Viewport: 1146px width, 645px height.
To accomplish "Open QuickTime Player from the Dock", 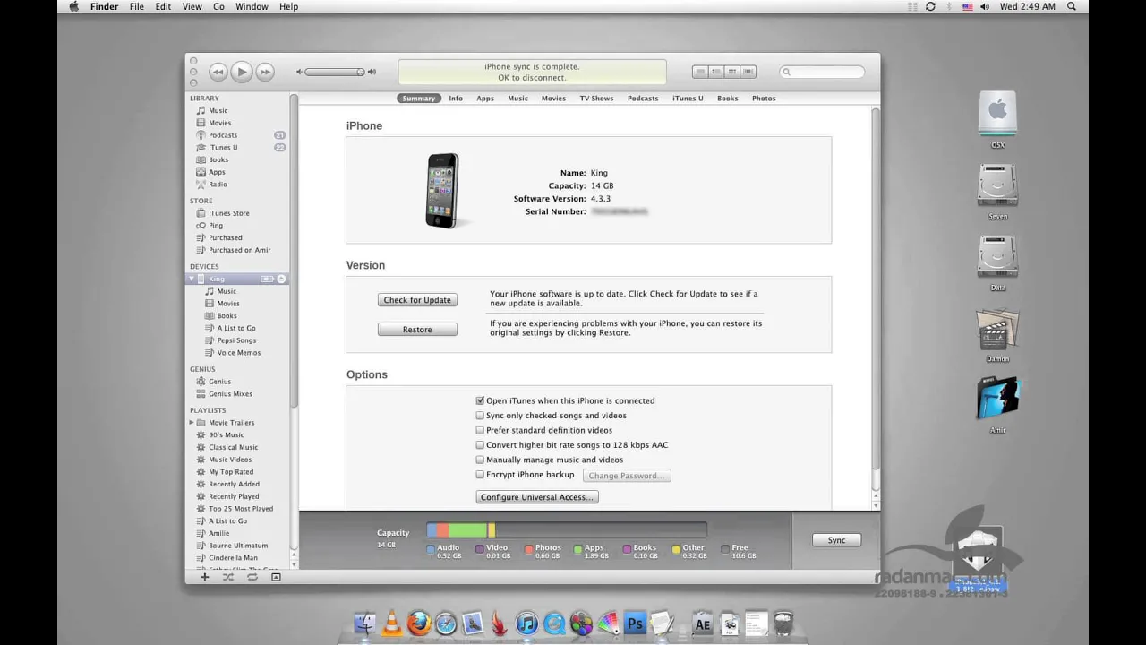I will pyautogui.click(x=554, y=623).
